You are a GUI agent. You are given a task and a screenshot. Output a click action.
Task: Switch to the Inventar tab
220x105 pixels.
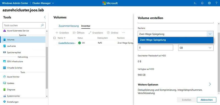[x=86, y=26]
